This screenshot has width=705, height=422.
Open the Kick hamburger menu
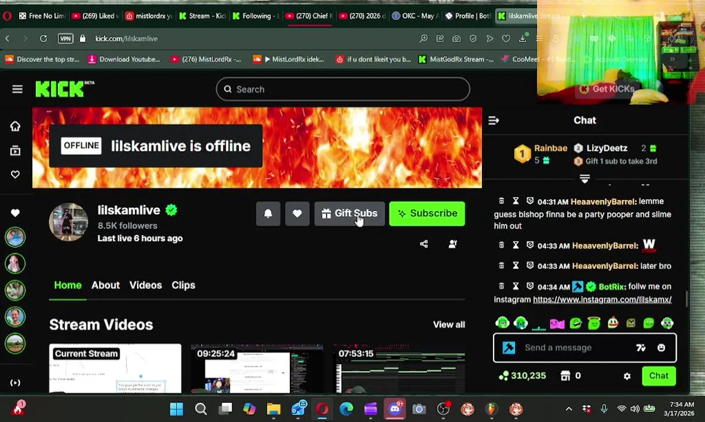pyautogui.click(x=17, y=89)
